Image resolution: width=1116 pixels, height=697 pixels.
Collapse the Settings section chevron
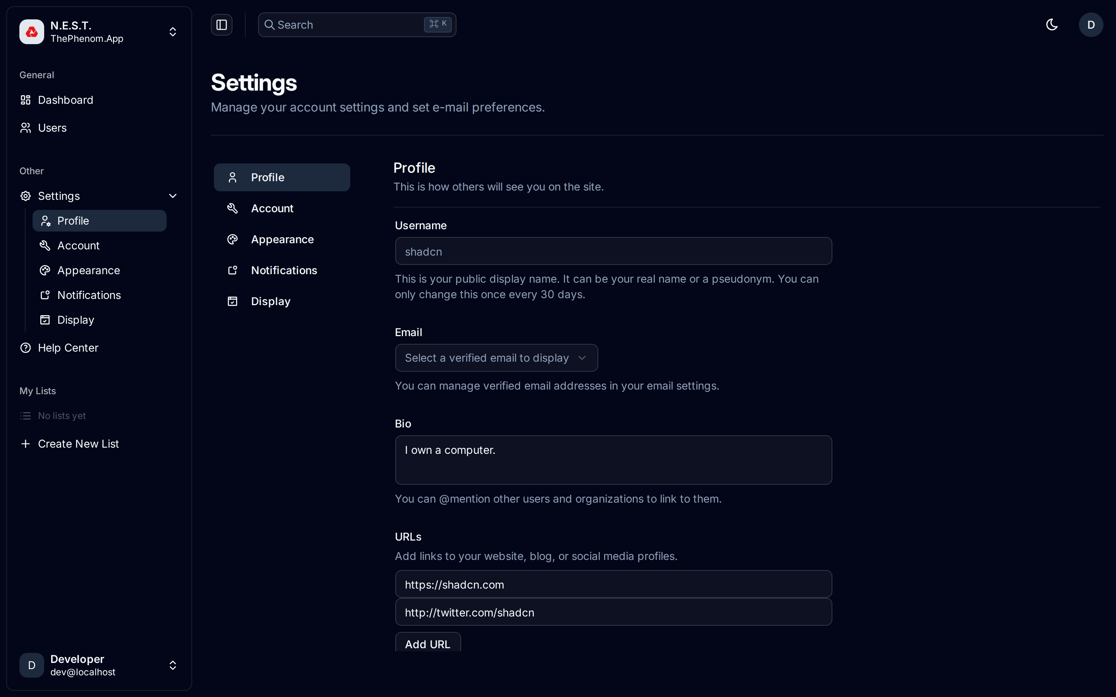[x=172, y=196]
